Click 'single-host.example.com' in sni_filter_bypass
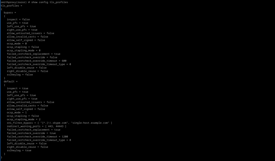 [x=90, y=123]
